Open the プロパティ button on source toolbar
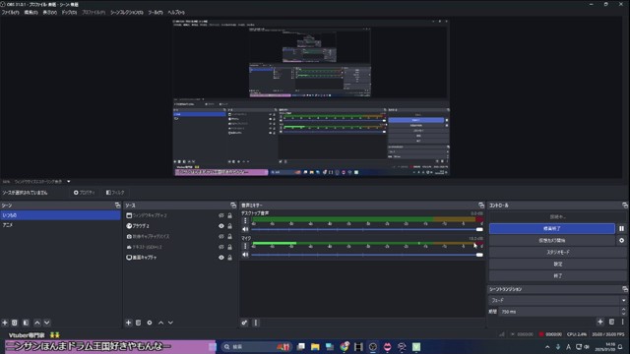630x354 pixels. (x=84, y=193)
